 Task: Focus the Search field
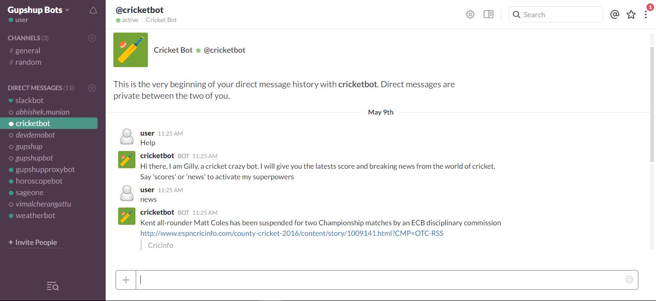(x=556, y=14)
